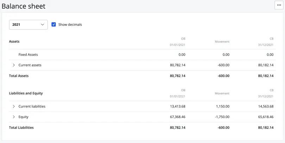Click the Total Liabilities label
Viewport: 285px width, 143px height.
pyautogui.click(x=21, y=128)
